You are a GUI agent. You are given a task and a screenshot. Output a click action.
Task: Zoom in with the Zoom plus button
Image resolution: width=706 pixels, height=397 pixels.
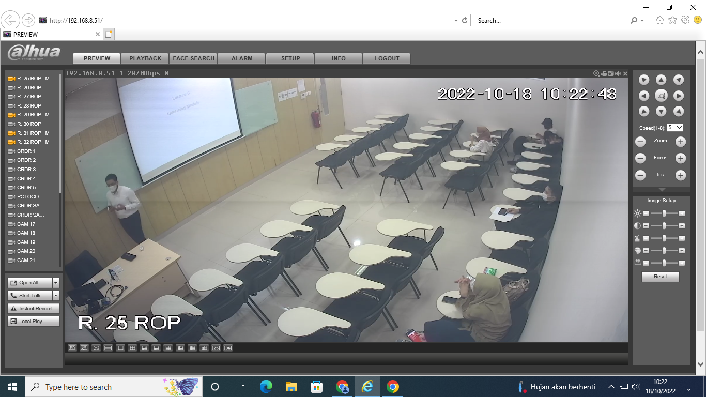point(681,142)
